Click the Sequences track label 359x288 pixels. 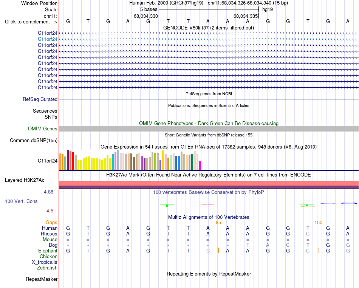(45, 111)
